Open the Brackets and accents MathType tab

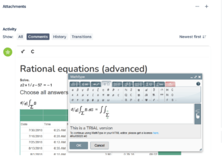coord(138,84)
